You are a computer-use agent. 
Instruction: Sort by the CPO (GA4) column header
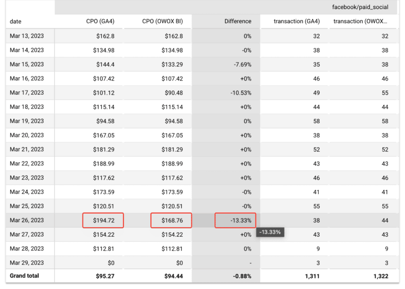click(x=100, y=21)
